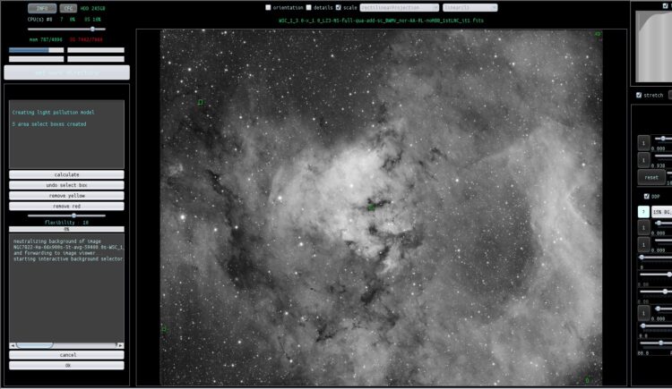
Task: Click the green select box at the image's upper-left
Action: coord(200,102)
